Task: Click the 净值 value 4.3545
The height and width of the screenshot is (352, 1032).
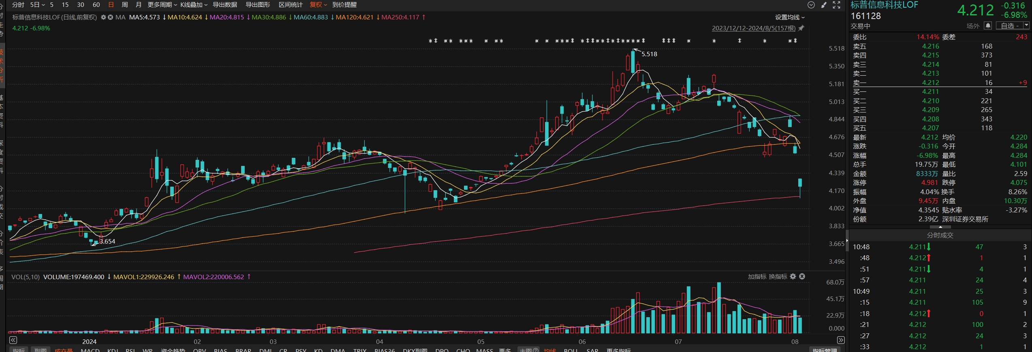Action: tap(928, 210)
